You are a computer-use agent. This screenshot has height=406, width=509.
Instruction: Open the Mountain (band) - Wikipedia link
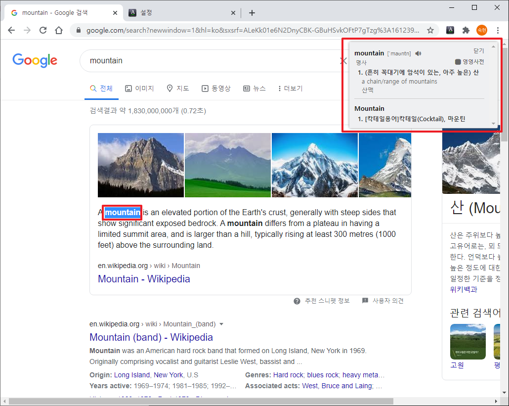point(151,337)
